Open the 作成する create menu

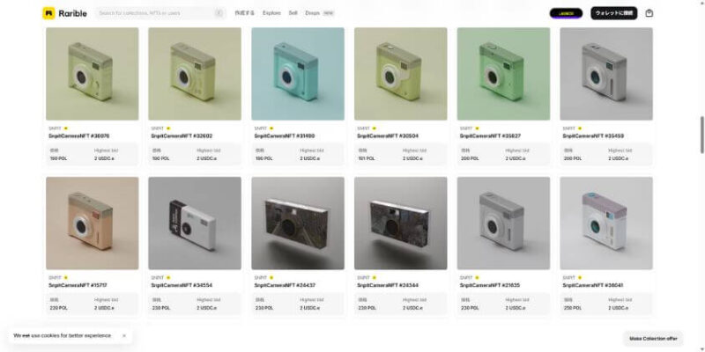[x=245, y=13]
